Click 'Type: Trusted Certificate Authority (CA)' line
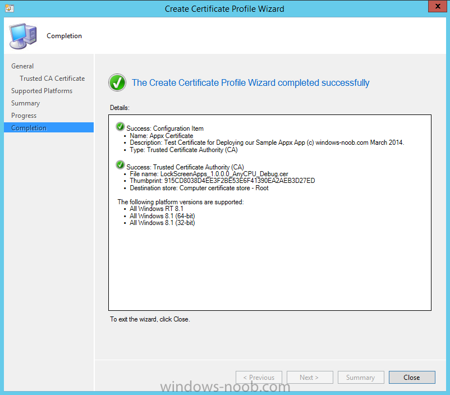Viewport: 450px width, 395px height. pyautogui.click(x=183, y=150)
